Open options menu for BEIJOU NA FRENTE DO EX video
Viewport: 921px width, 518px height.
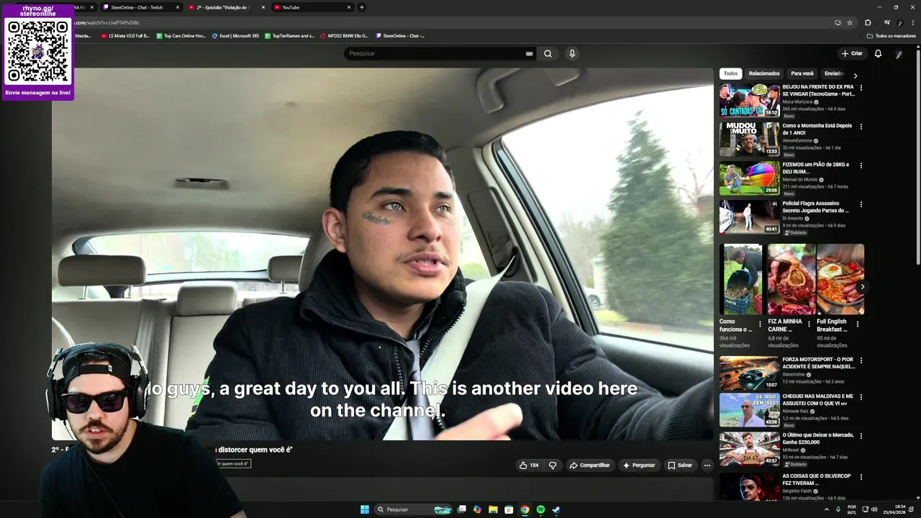(x=861, y=88)
